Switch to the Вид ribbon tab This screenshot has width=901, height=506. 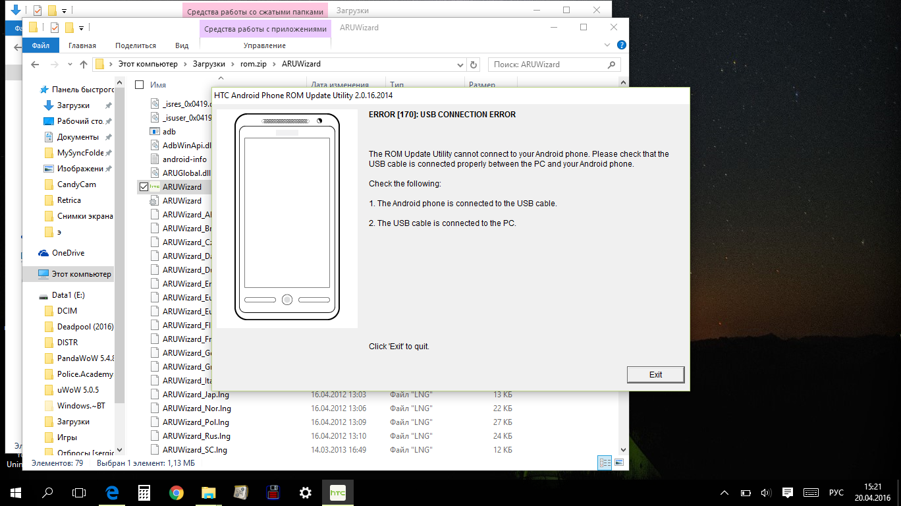tap(182, 45)
